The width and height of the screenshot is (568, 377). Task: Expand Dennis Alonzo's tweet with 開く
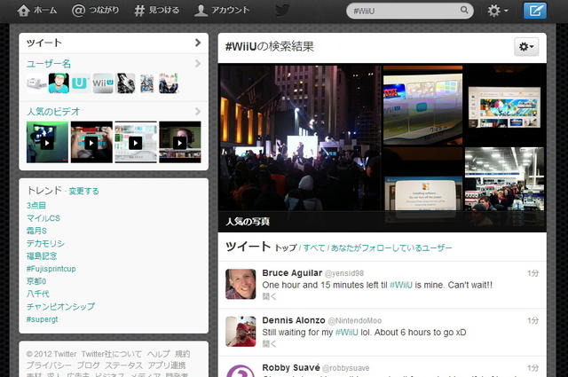[269, 344]
